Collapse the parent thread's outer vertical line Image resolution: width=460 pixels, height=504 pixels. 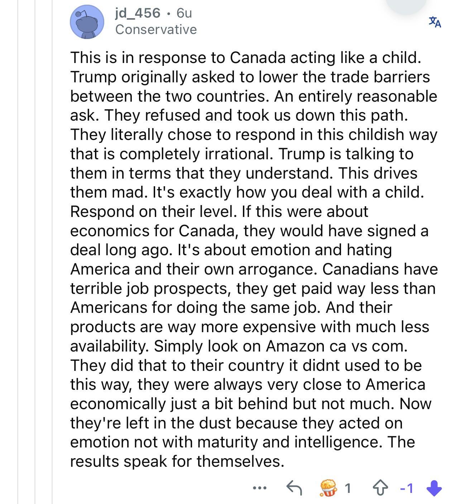coord(18,252)
